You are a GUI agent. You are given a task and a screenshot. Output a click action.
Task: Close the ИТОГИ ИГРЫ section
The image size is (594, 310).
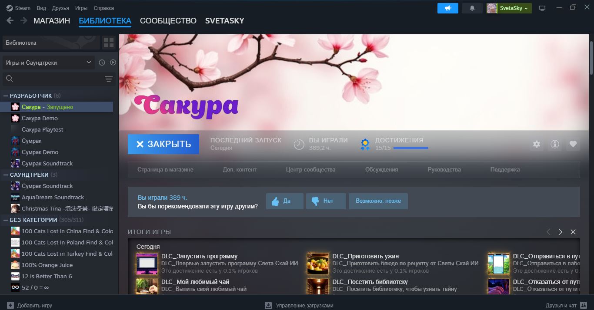pyautogui.click(x=573, y=232)
